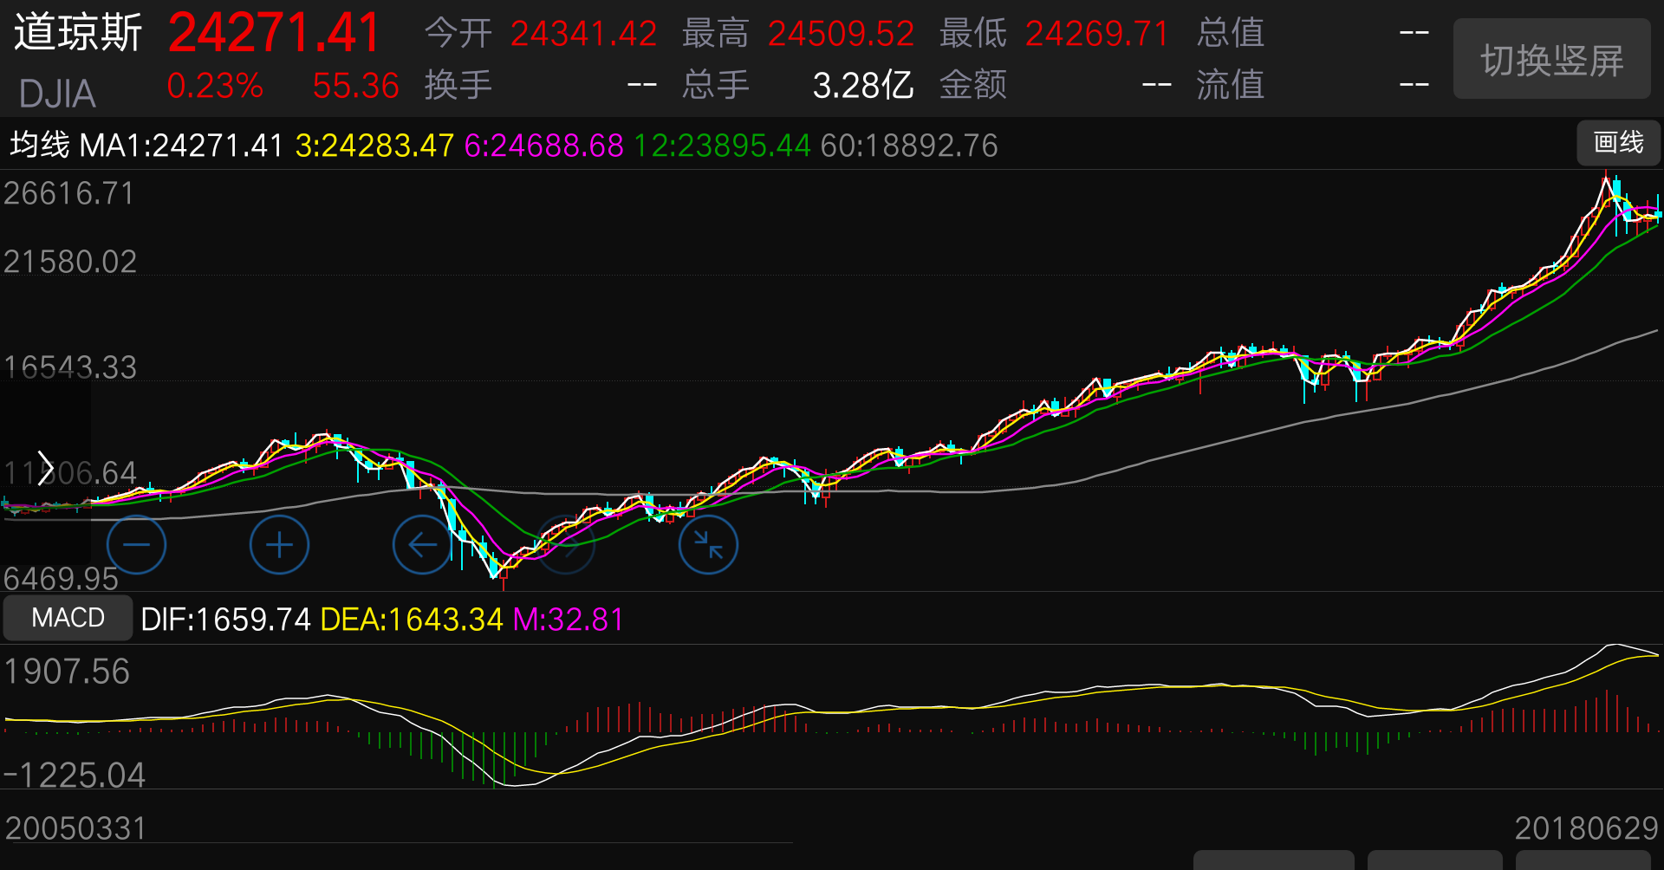
Task: Select the 流值 float value label
Action: point(1231,85)
